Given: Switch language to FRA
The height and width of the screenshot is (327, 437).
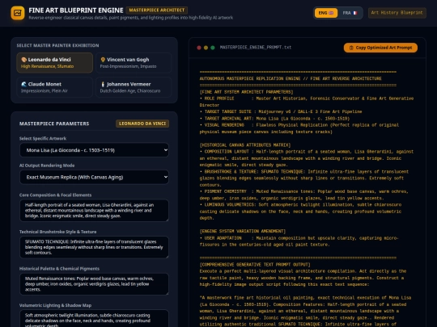Looking at the screenshot, I should point(350,13).
